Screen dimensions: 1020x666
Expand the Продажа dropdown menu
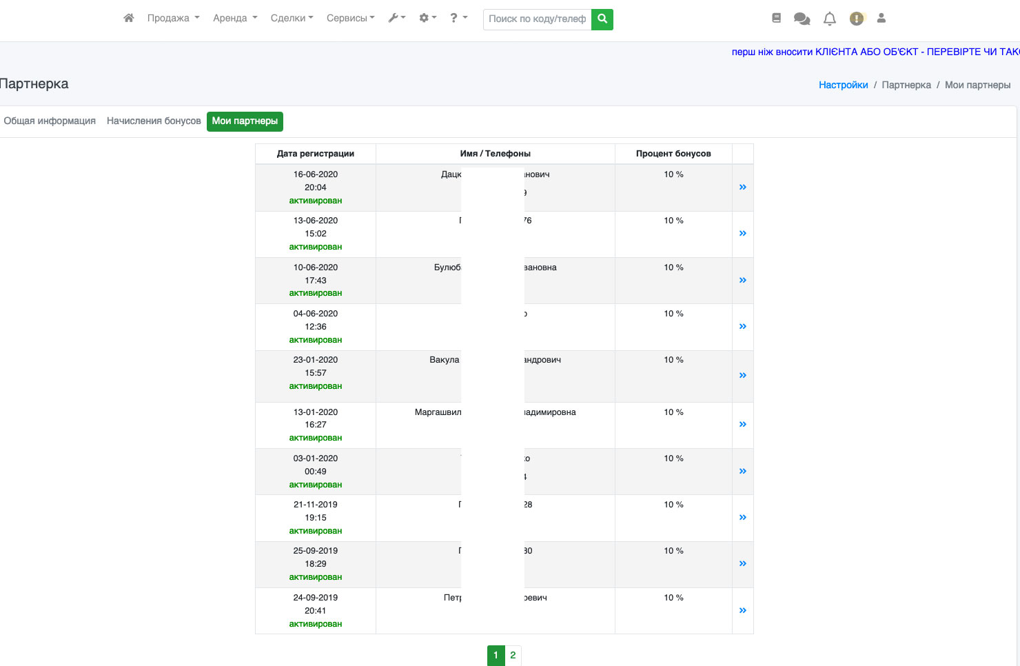click(173, 19)
